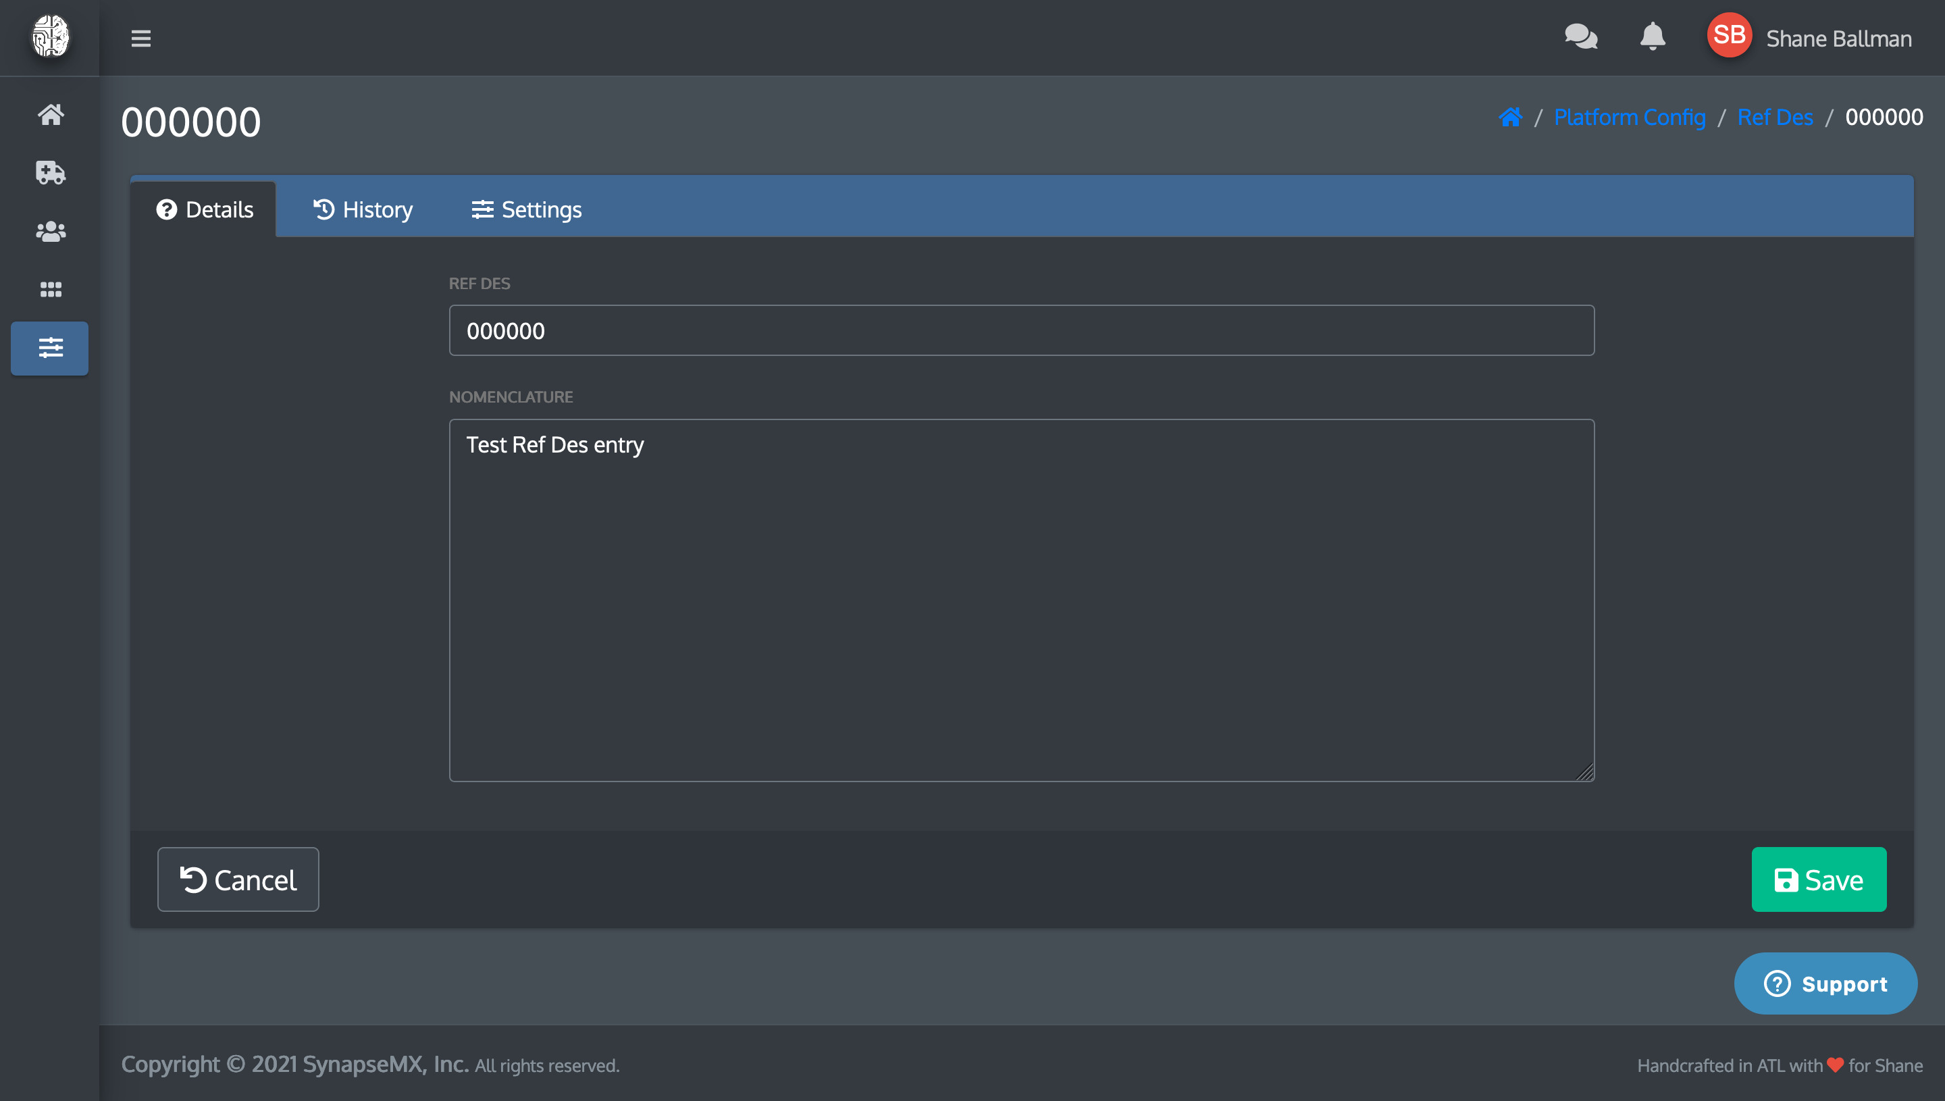The height and width of the screenshot is (1101, 1945).
Task: Select the Details tab
Action: 204,209
